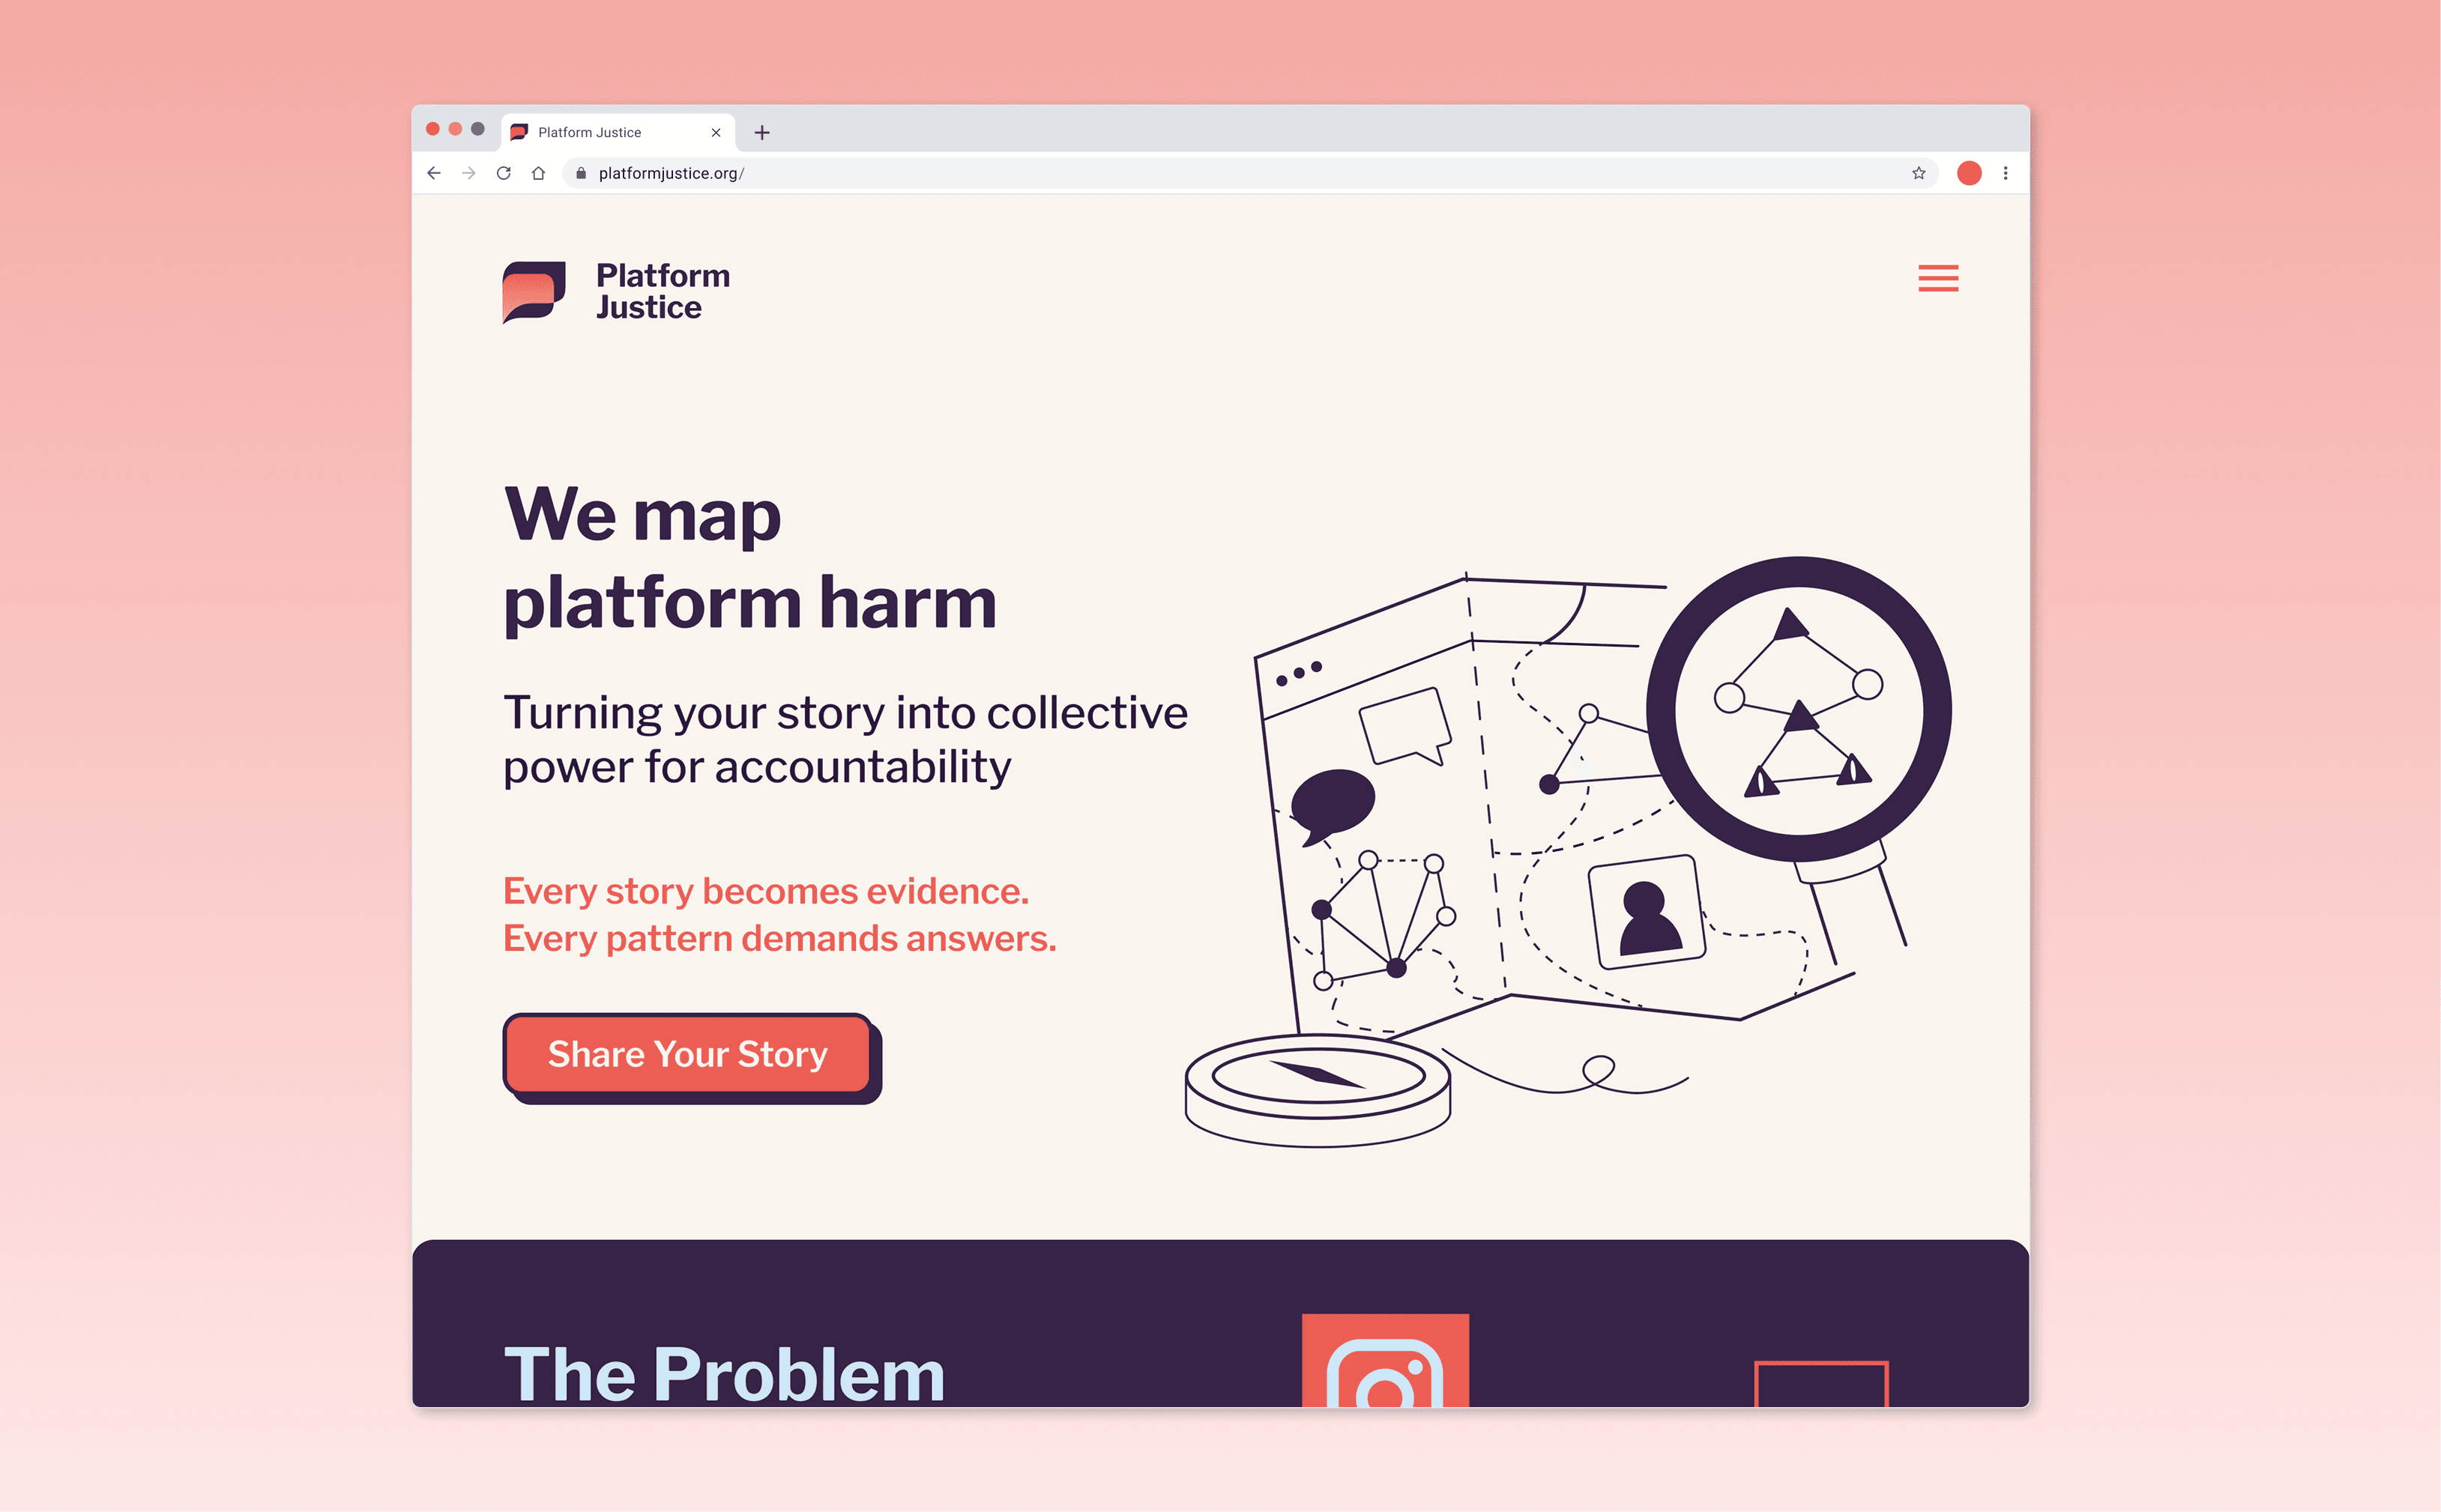Reload the page with refresh icon
Screen dimensions: 2441x1512
[x=504, y=173]
